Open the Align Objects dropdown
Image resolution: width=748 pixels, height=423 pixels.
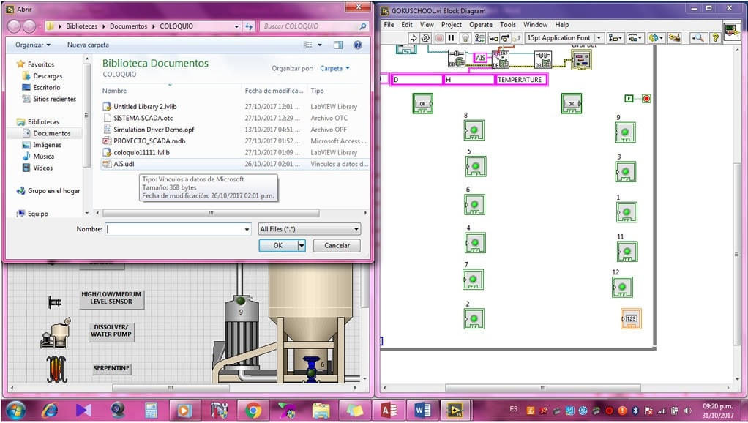point(615,38)
